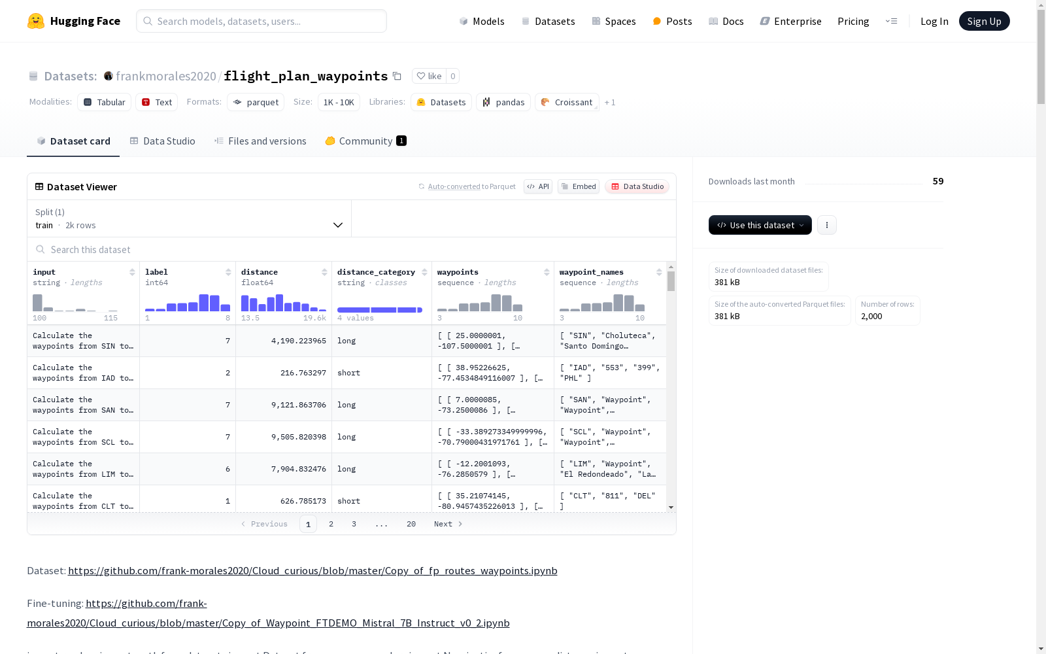Open Docs in navigation
1046x654 pixels.
[726, 21]
